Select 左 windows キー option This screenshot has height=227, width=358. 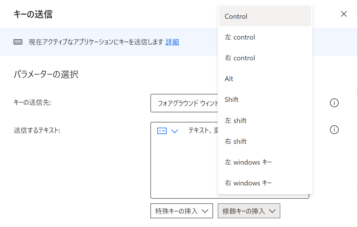coord(265,162)
